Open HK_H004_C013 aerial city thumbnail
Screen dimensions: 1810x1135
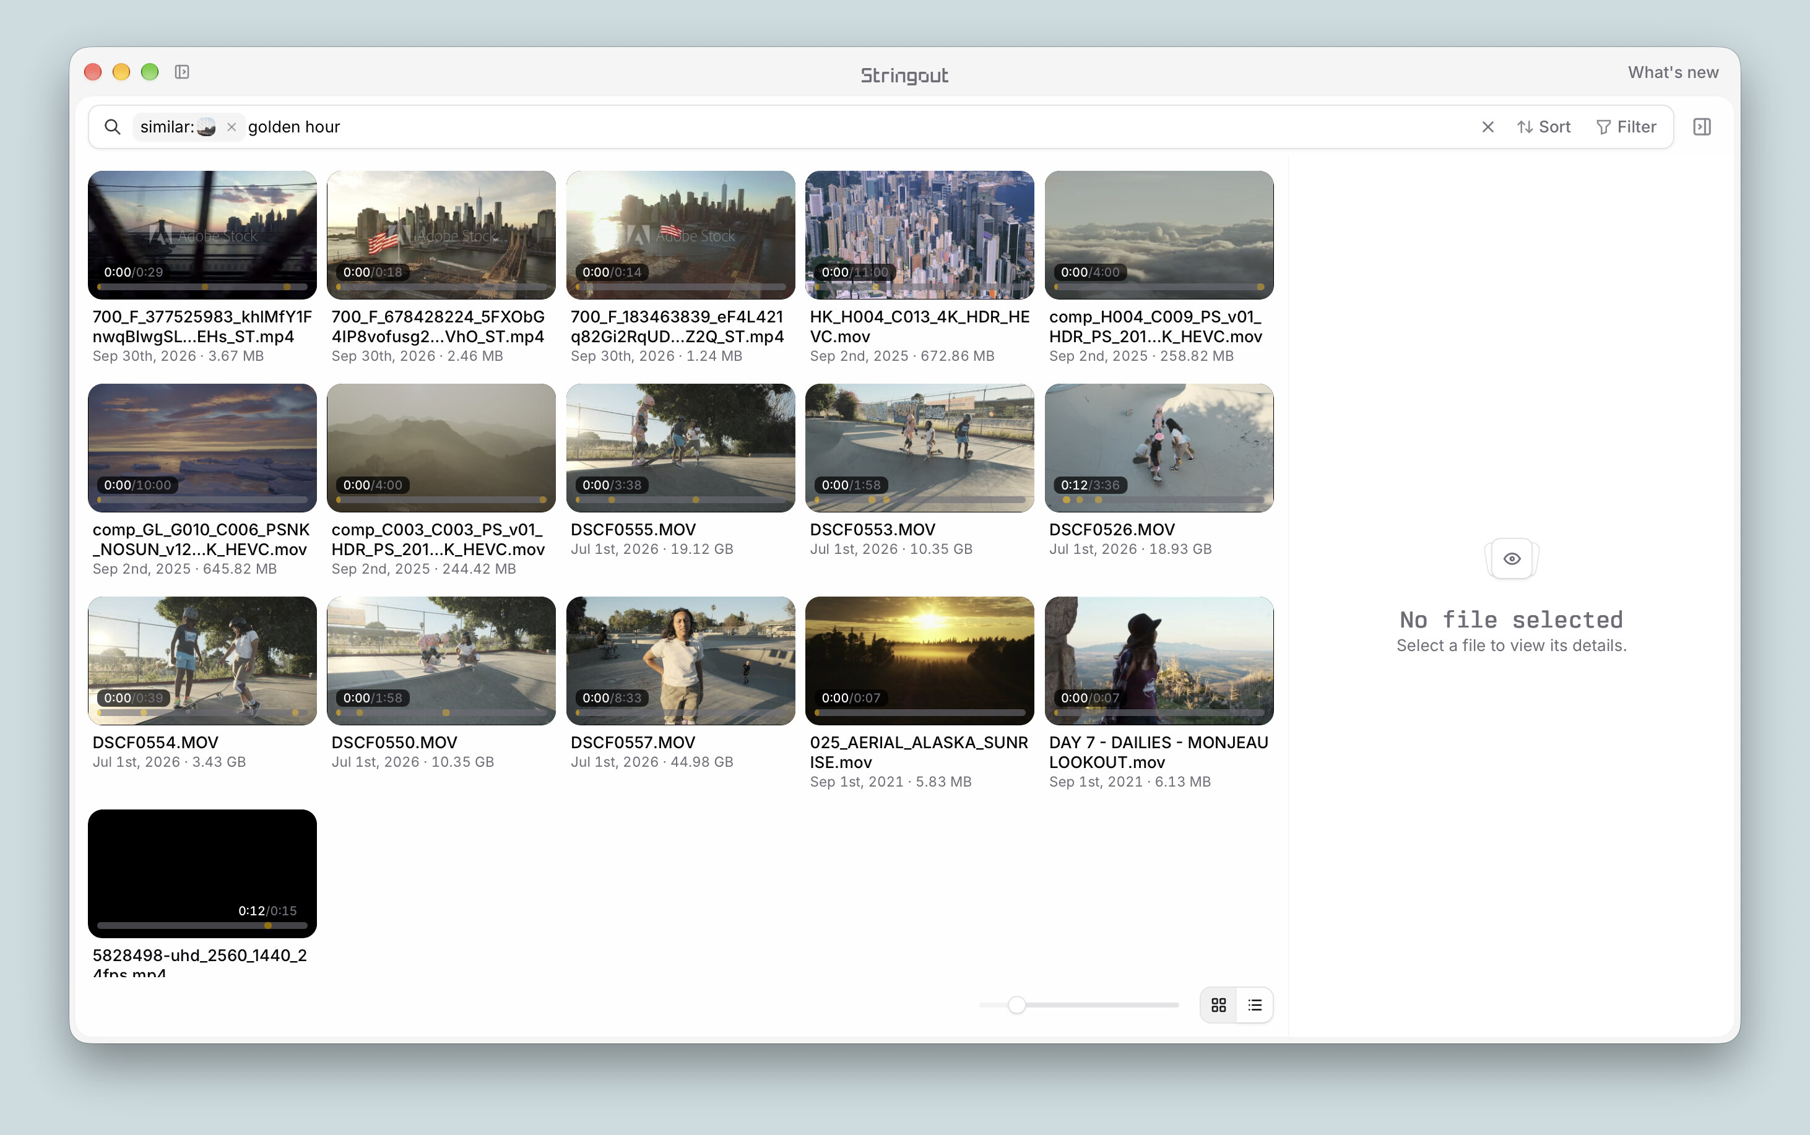click(920, 235)
